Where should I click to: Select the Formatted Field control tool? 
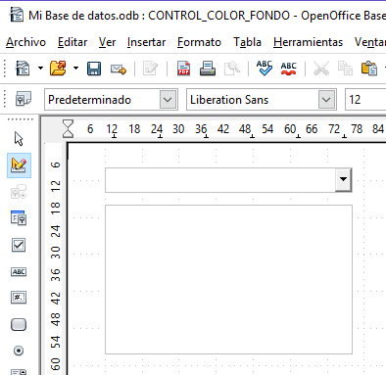19,298
